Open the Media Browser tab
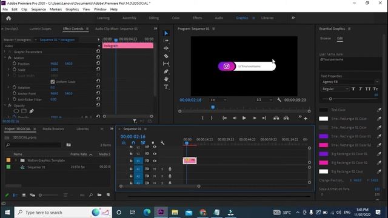Screen dimensions: 388x218 [x=53, y=129]
